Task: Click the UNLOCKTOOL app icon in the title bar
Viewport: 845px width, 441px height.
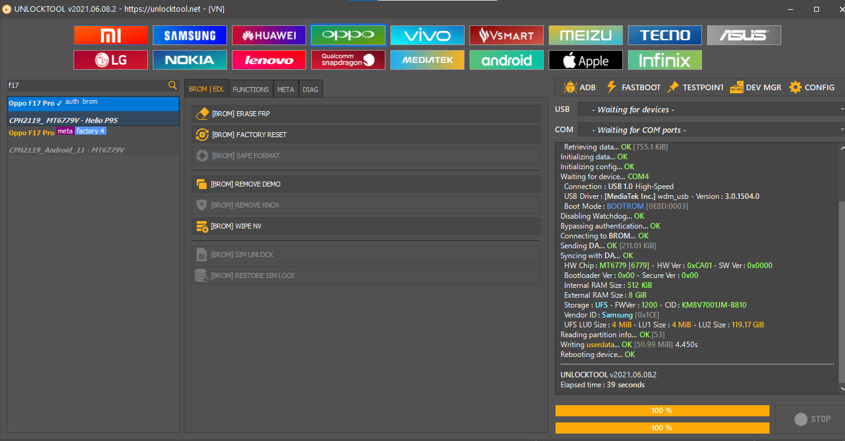Action: [6, 9]
